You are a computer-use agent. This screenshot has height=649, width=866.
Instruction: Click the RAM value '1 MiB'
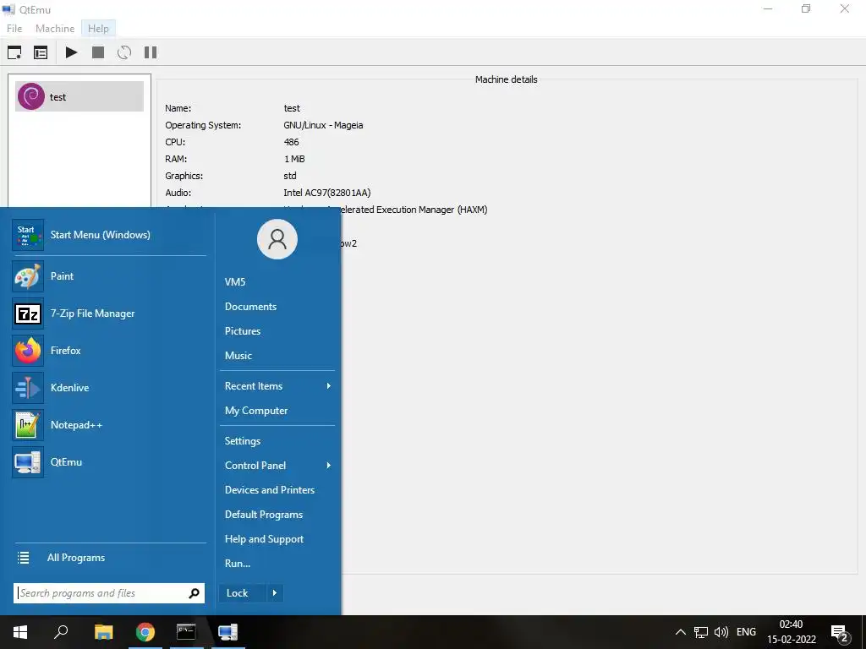point(294,159)
